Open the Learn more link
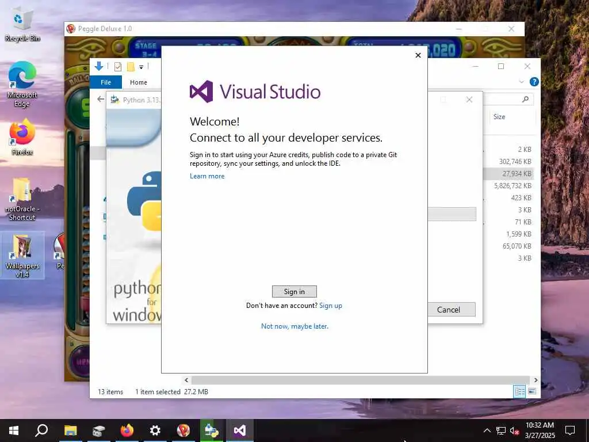The height and width of the screenshot is (442, 589). click(x=207, y=176)
